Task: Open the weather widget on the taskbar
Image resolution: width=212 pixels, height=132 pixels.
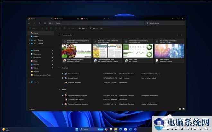Action: point(6,129)
